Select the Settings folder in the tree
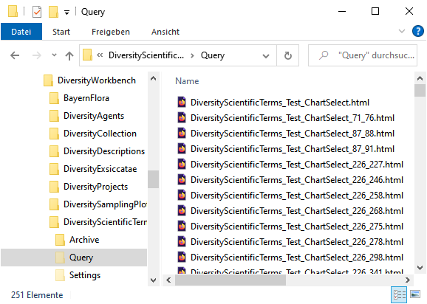The image size is (427, 304). coord(85,275)
